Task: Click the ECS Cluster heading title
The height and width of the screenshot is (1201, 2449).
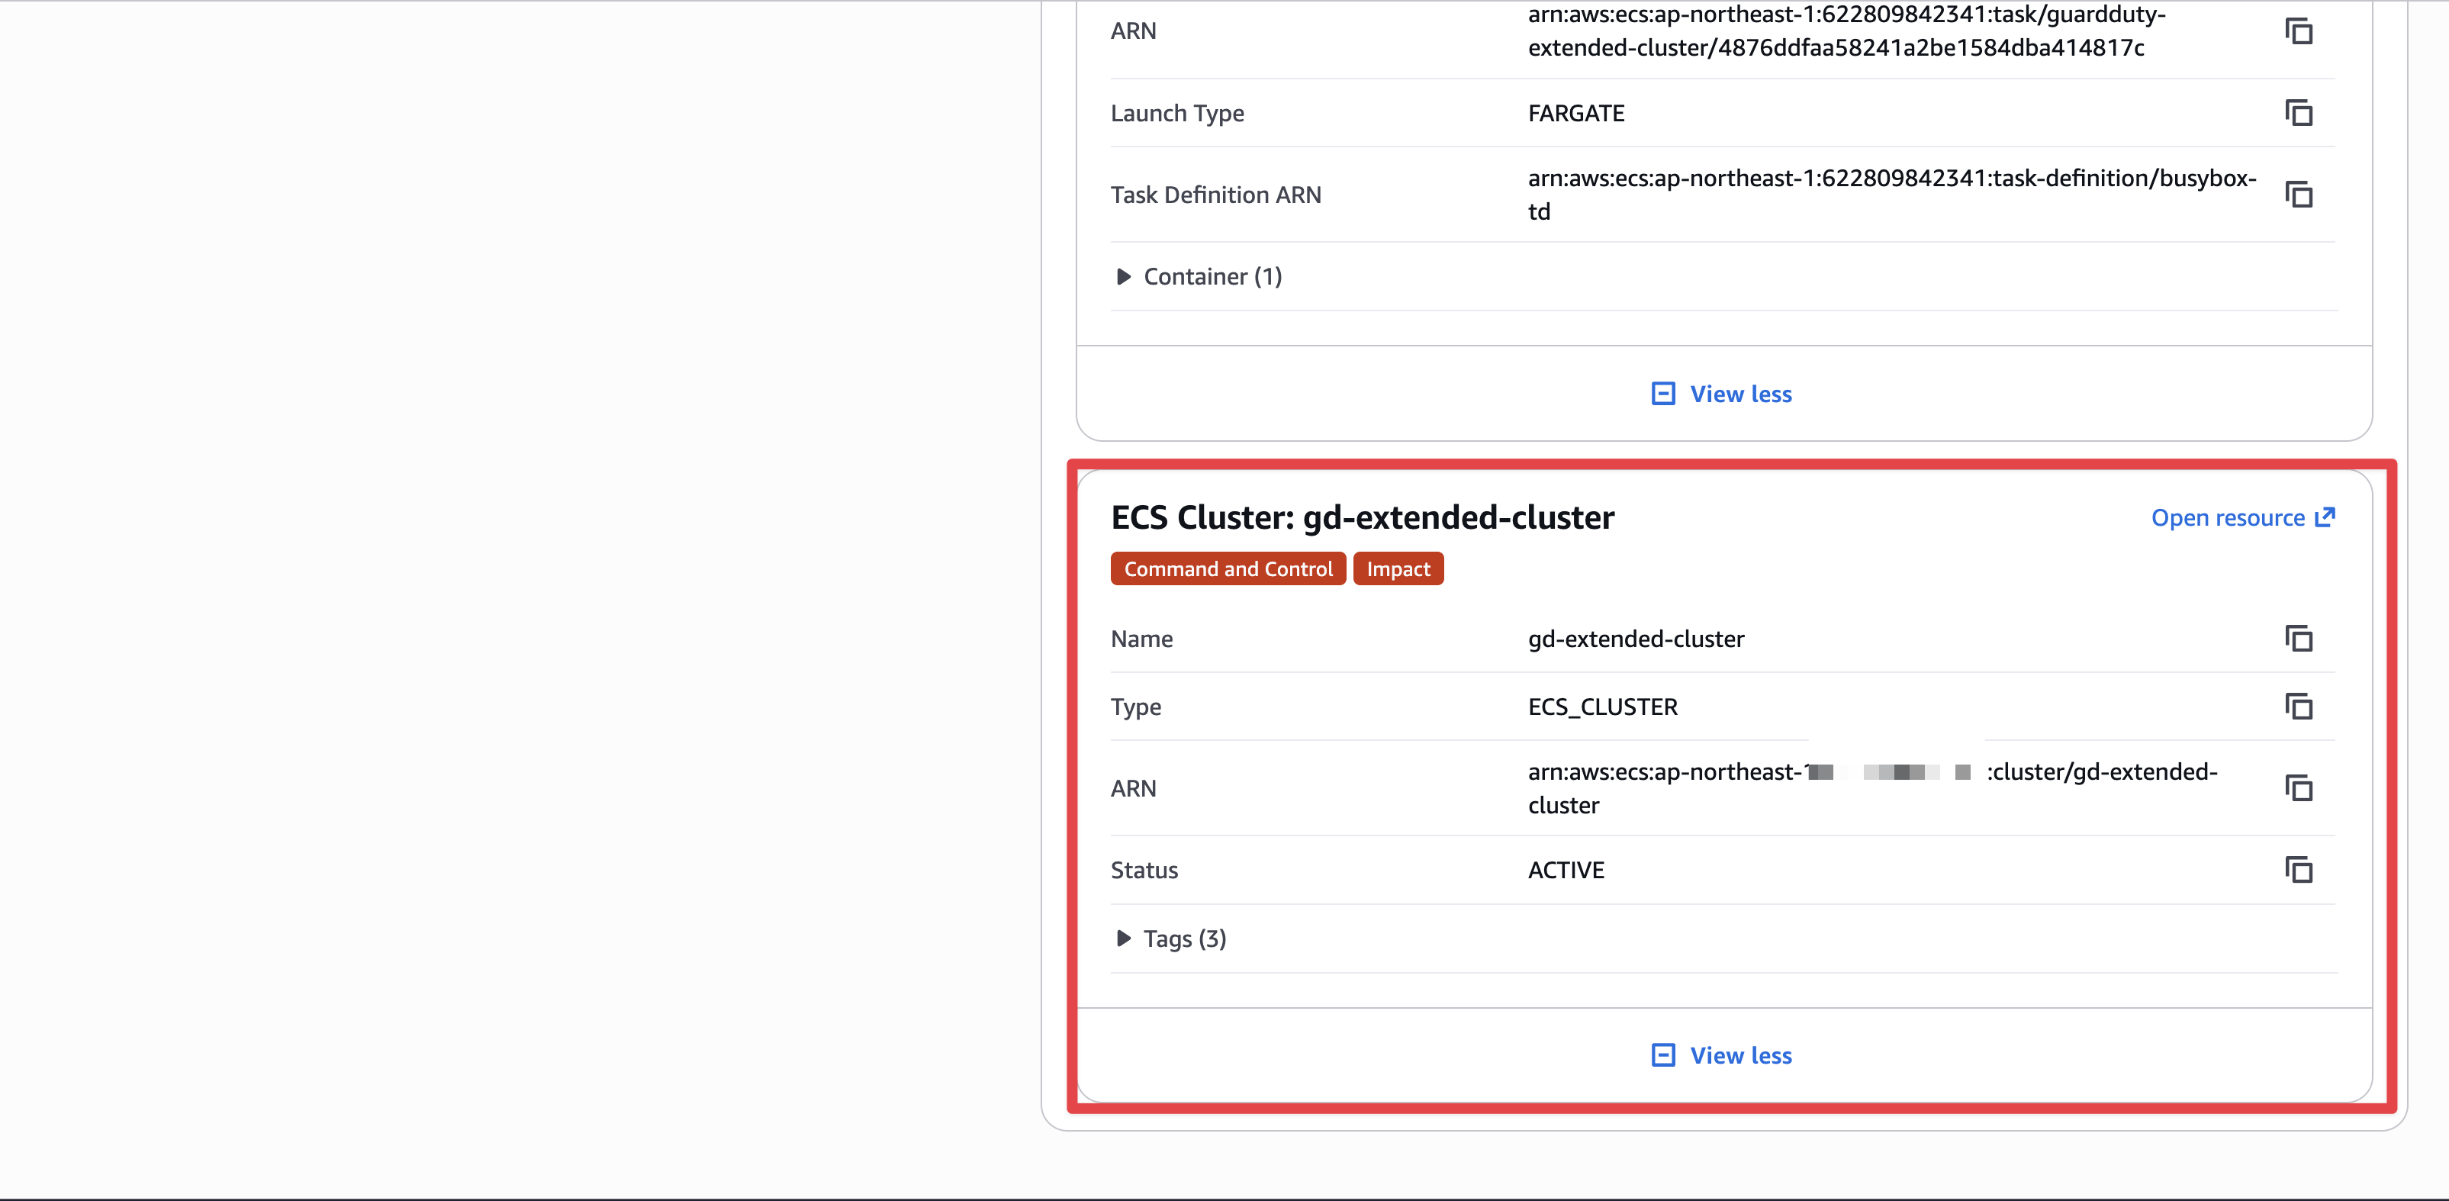Action: click(x=1361, y=517)
